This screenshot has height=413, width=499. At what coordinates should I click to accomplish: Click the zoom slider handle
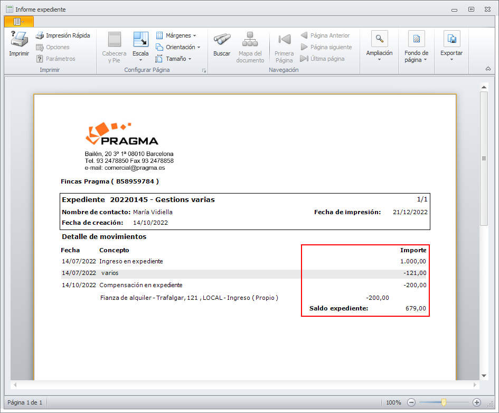click(x=444, y=402)
